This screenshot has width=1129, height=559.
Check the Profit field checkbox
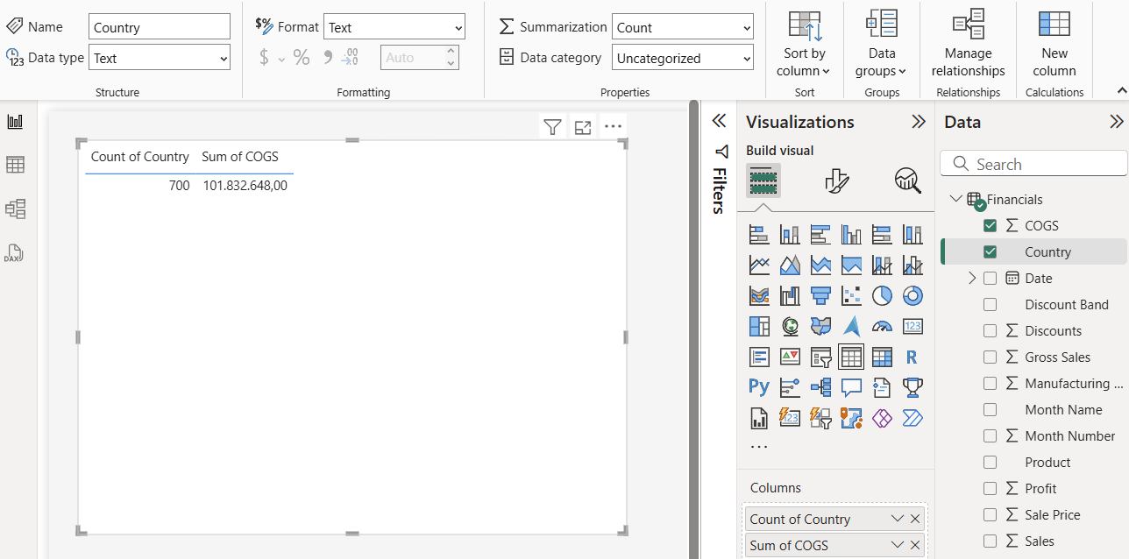990,488
